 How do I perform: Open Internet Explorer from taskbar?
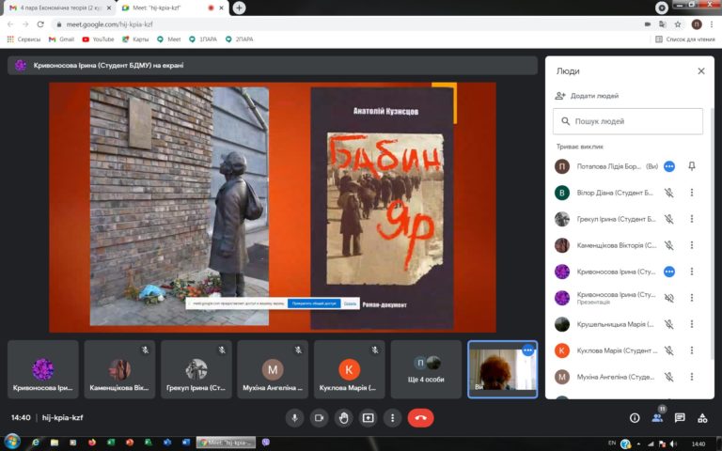(x=36, y=443)
